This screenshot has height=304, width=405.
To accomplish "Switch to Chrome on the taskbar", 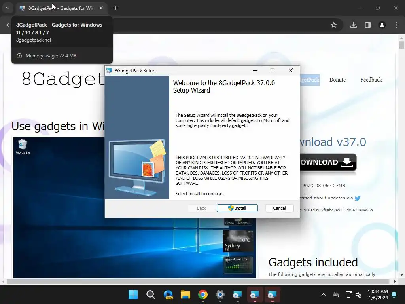I will point(203,294).
